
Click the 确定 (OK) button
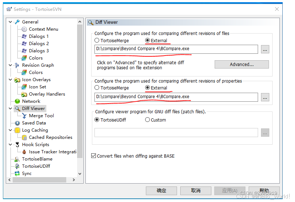point(161,191)
